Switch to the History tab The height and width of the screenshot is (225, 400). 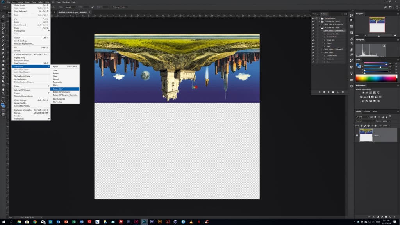[x=315, y=14]
